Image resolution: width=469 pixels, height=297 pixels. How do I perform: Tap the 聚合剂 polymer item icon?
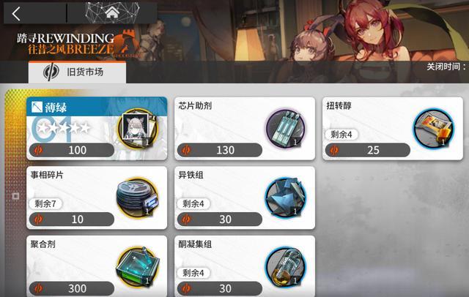138,266
